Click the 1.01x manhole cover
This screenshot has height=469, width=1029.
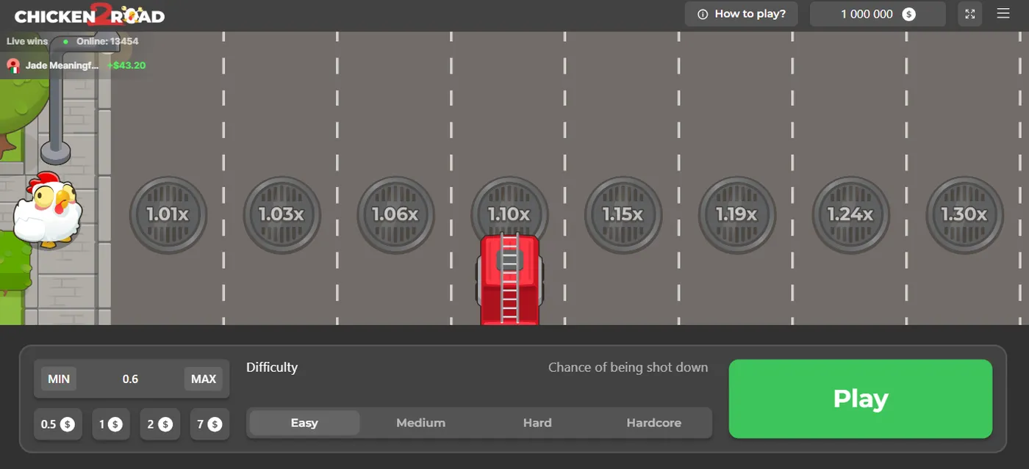pos(168,215)
